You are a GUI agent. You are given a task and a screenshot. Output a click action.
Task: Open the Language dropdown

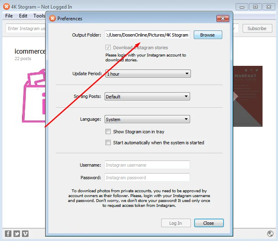click(x=147, y=119)
